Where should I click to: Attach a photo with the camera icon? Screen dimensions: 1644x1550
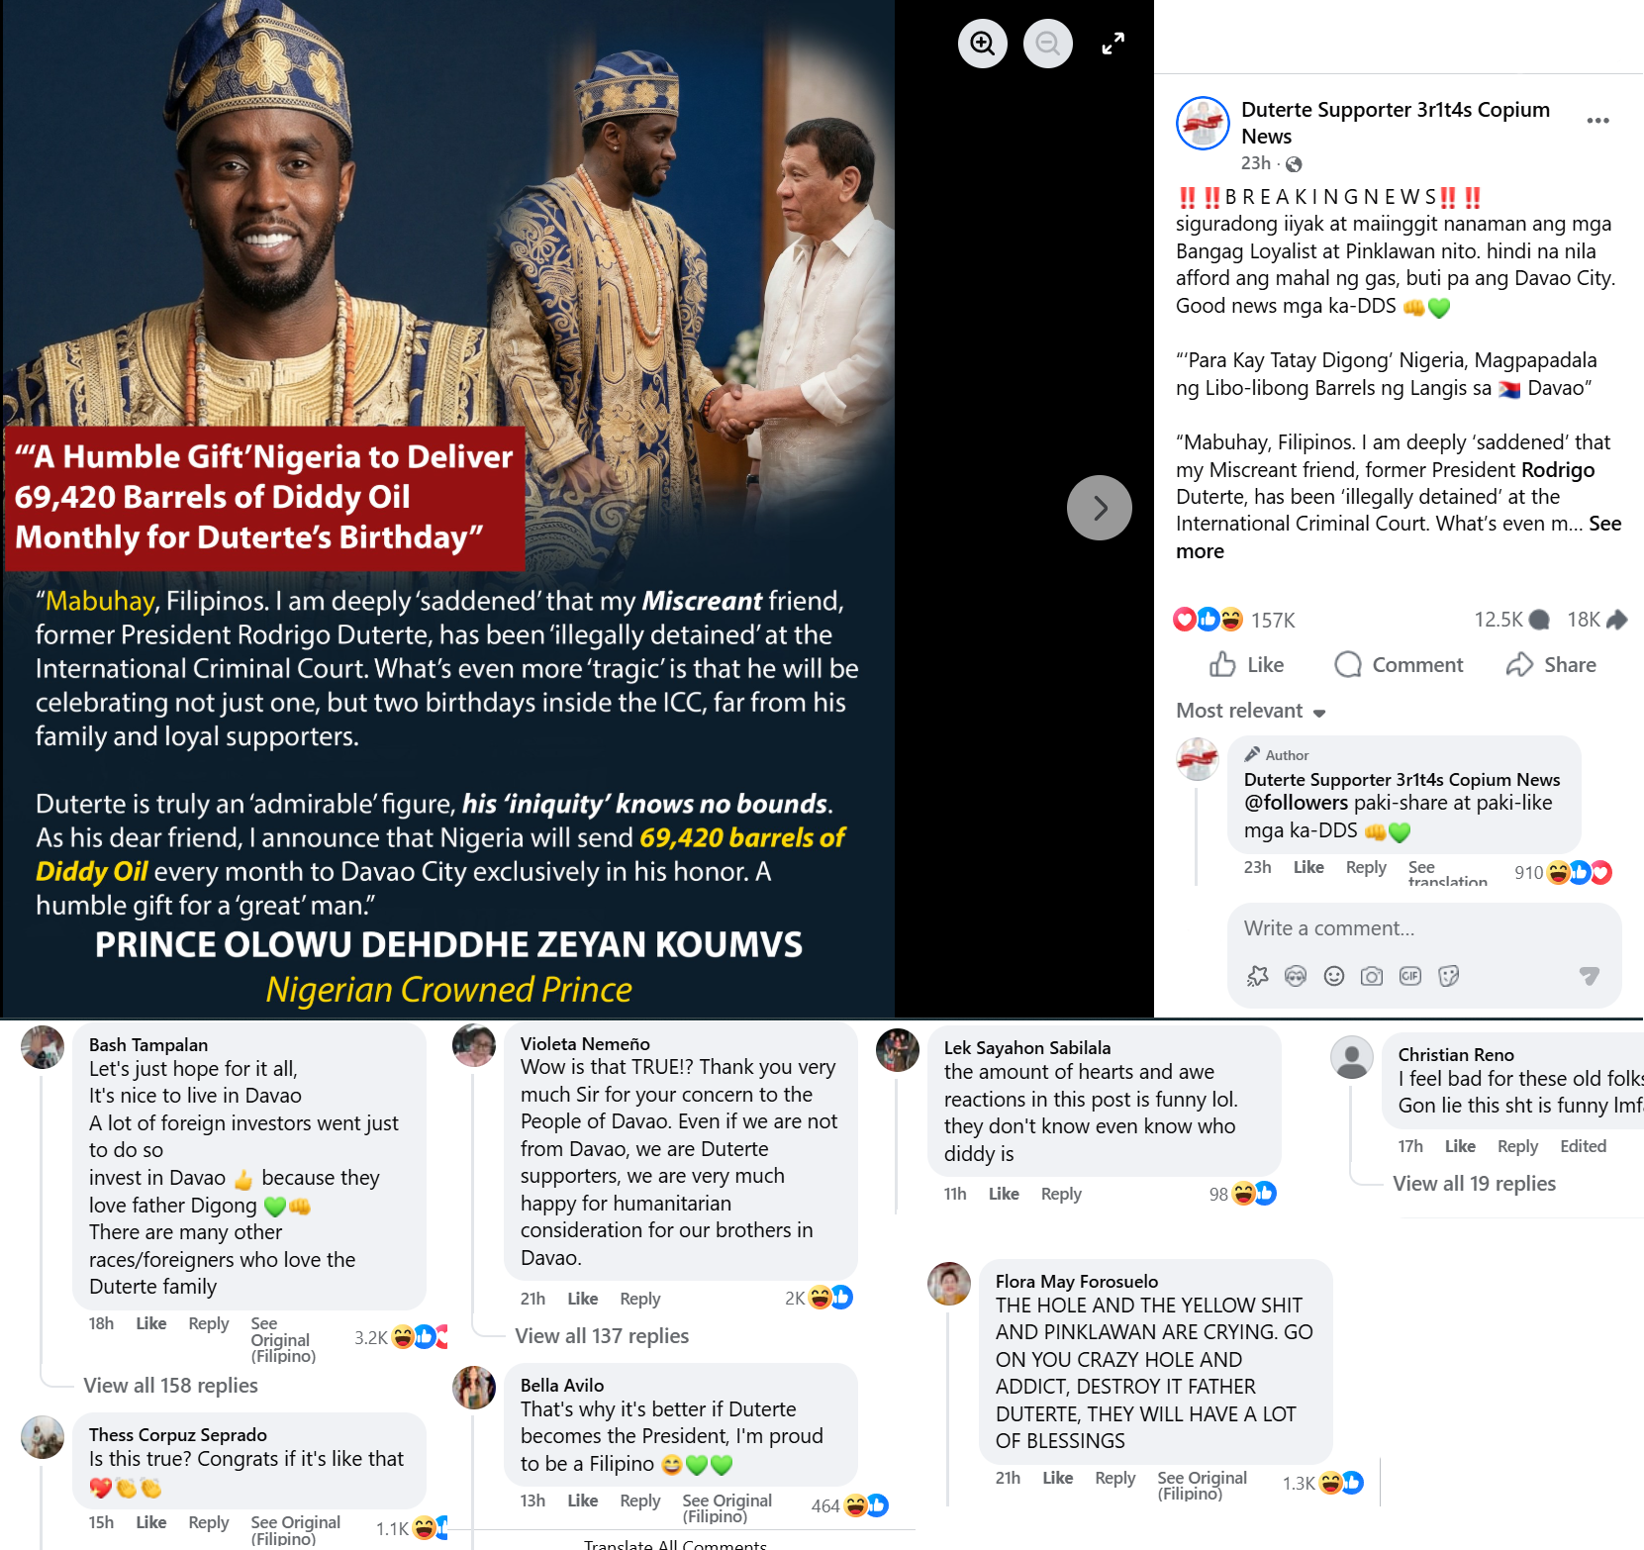click(x=1372, y=977)
